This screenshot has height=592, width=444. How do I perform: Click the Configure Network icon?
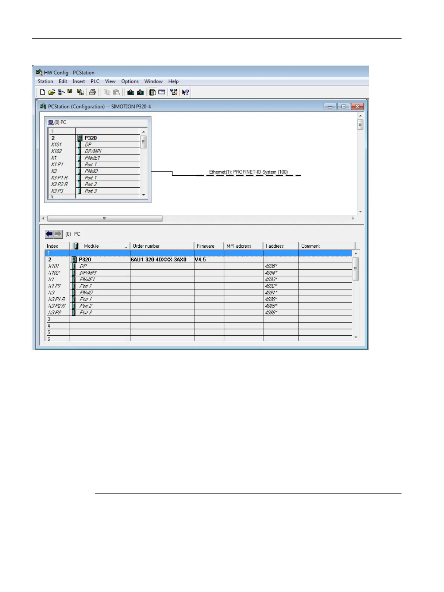[174, 92]
